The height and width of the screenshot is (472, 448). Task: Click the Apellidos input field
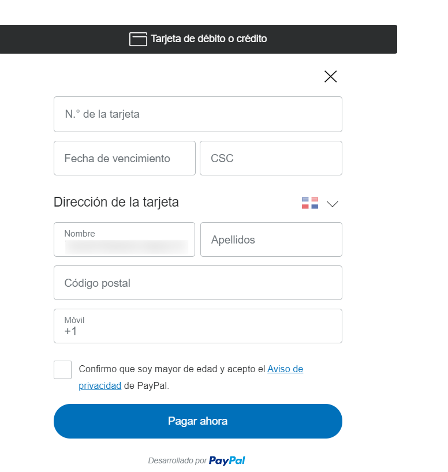[271, 239]
